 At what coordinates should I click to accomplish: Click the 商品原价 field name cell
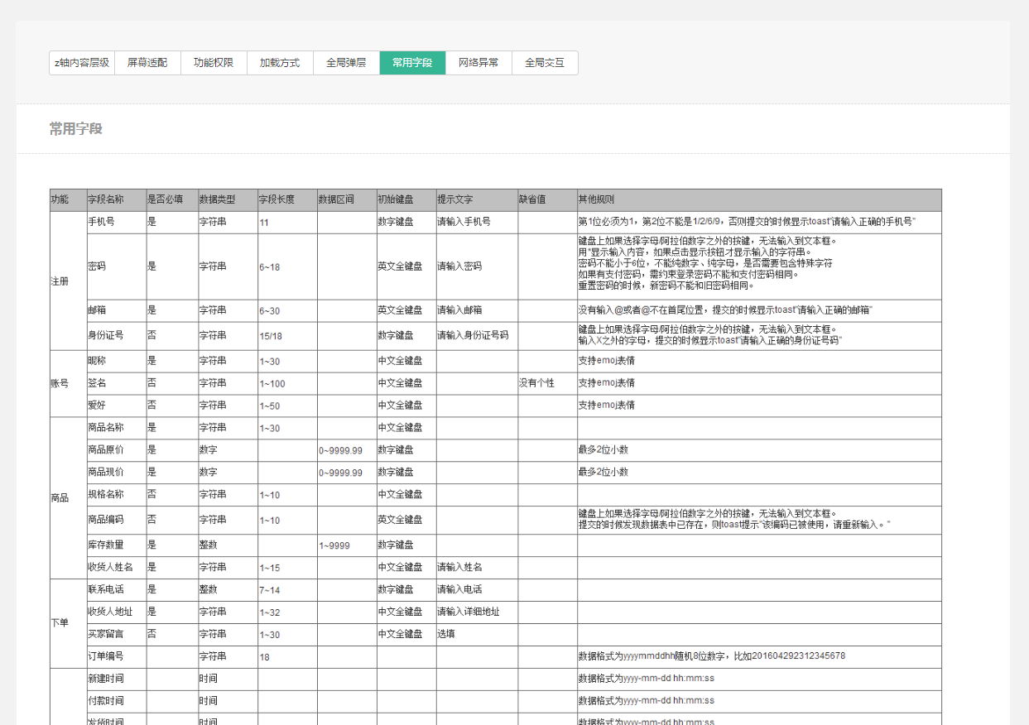click(116, 450)
